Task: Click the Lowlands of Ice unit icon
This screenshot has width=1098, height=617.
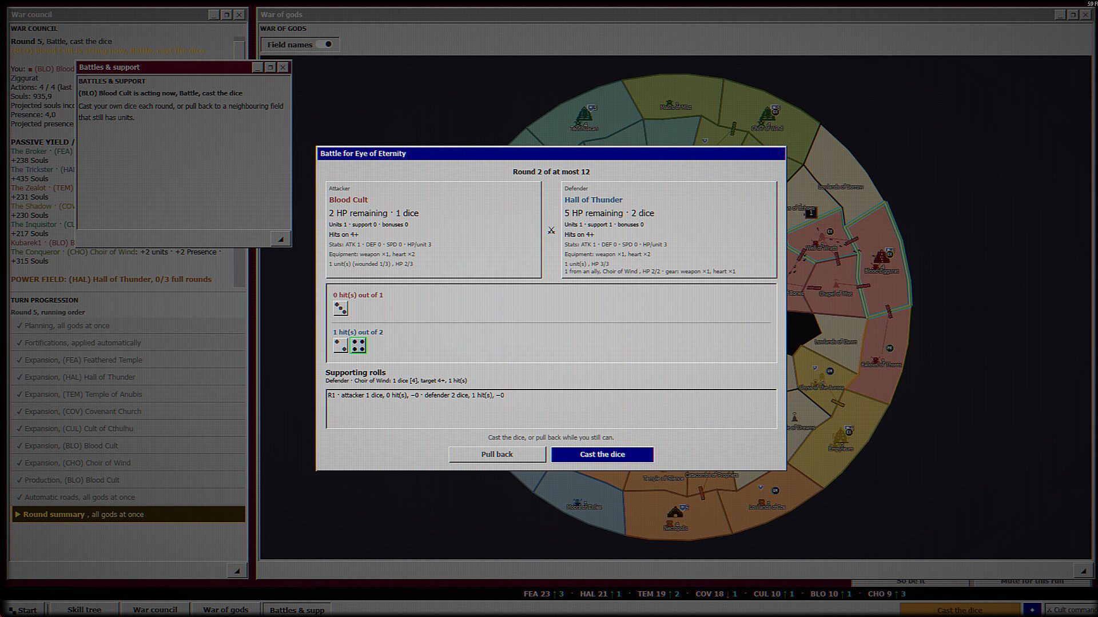Action: [x=761, y=503]
